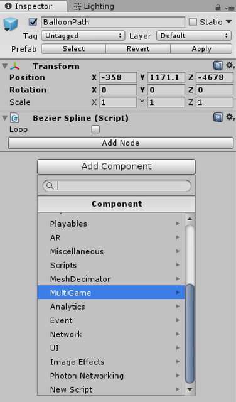Open Bezier Spline gear settings menu
Viewport: 236px width, 402px height.
(230, 117)
